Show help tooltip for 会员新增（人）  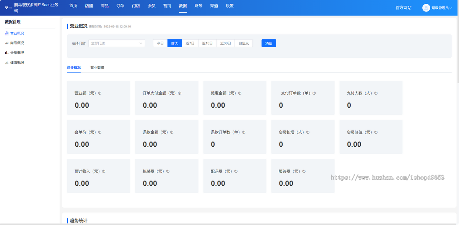pos(308,132)
